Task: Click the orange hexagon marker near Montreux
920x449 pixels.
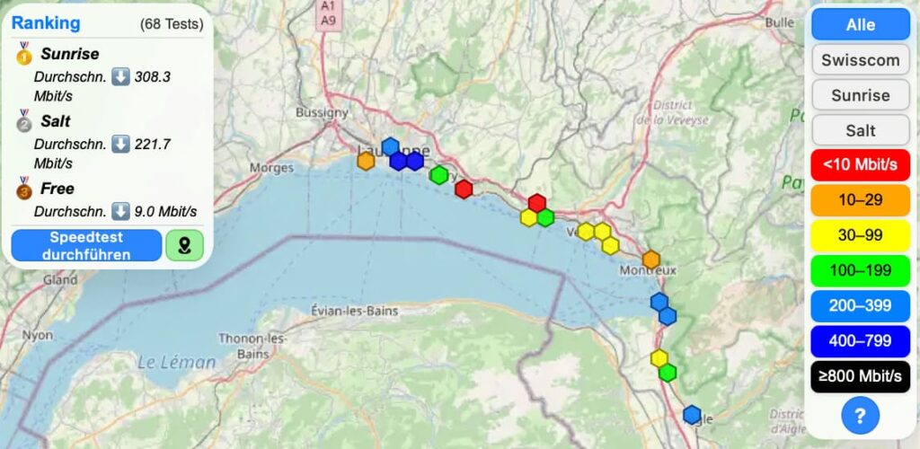Action: (x=651, y=260)
